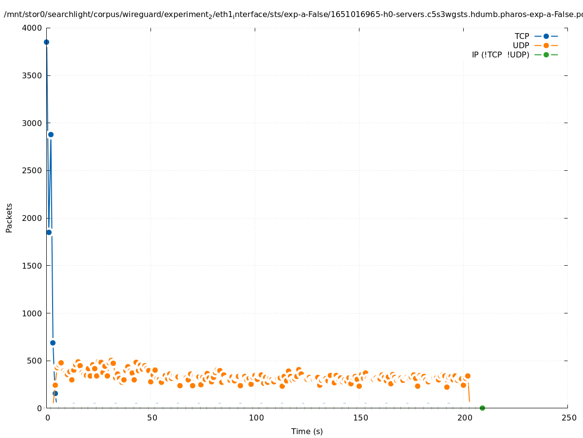
Task: Click the highest TCP data point near 3850
Action: point(46,42)
